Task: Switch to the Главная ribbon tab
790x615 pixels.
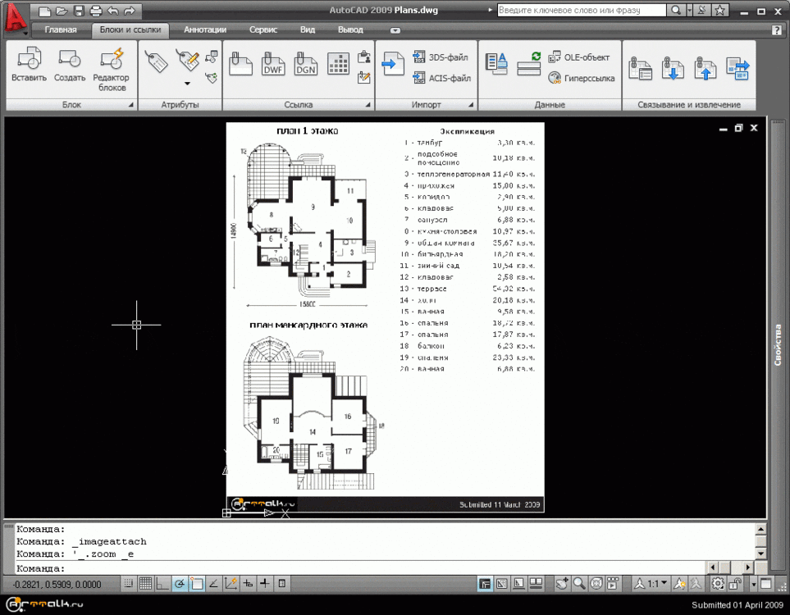Action: click(61, 30)
